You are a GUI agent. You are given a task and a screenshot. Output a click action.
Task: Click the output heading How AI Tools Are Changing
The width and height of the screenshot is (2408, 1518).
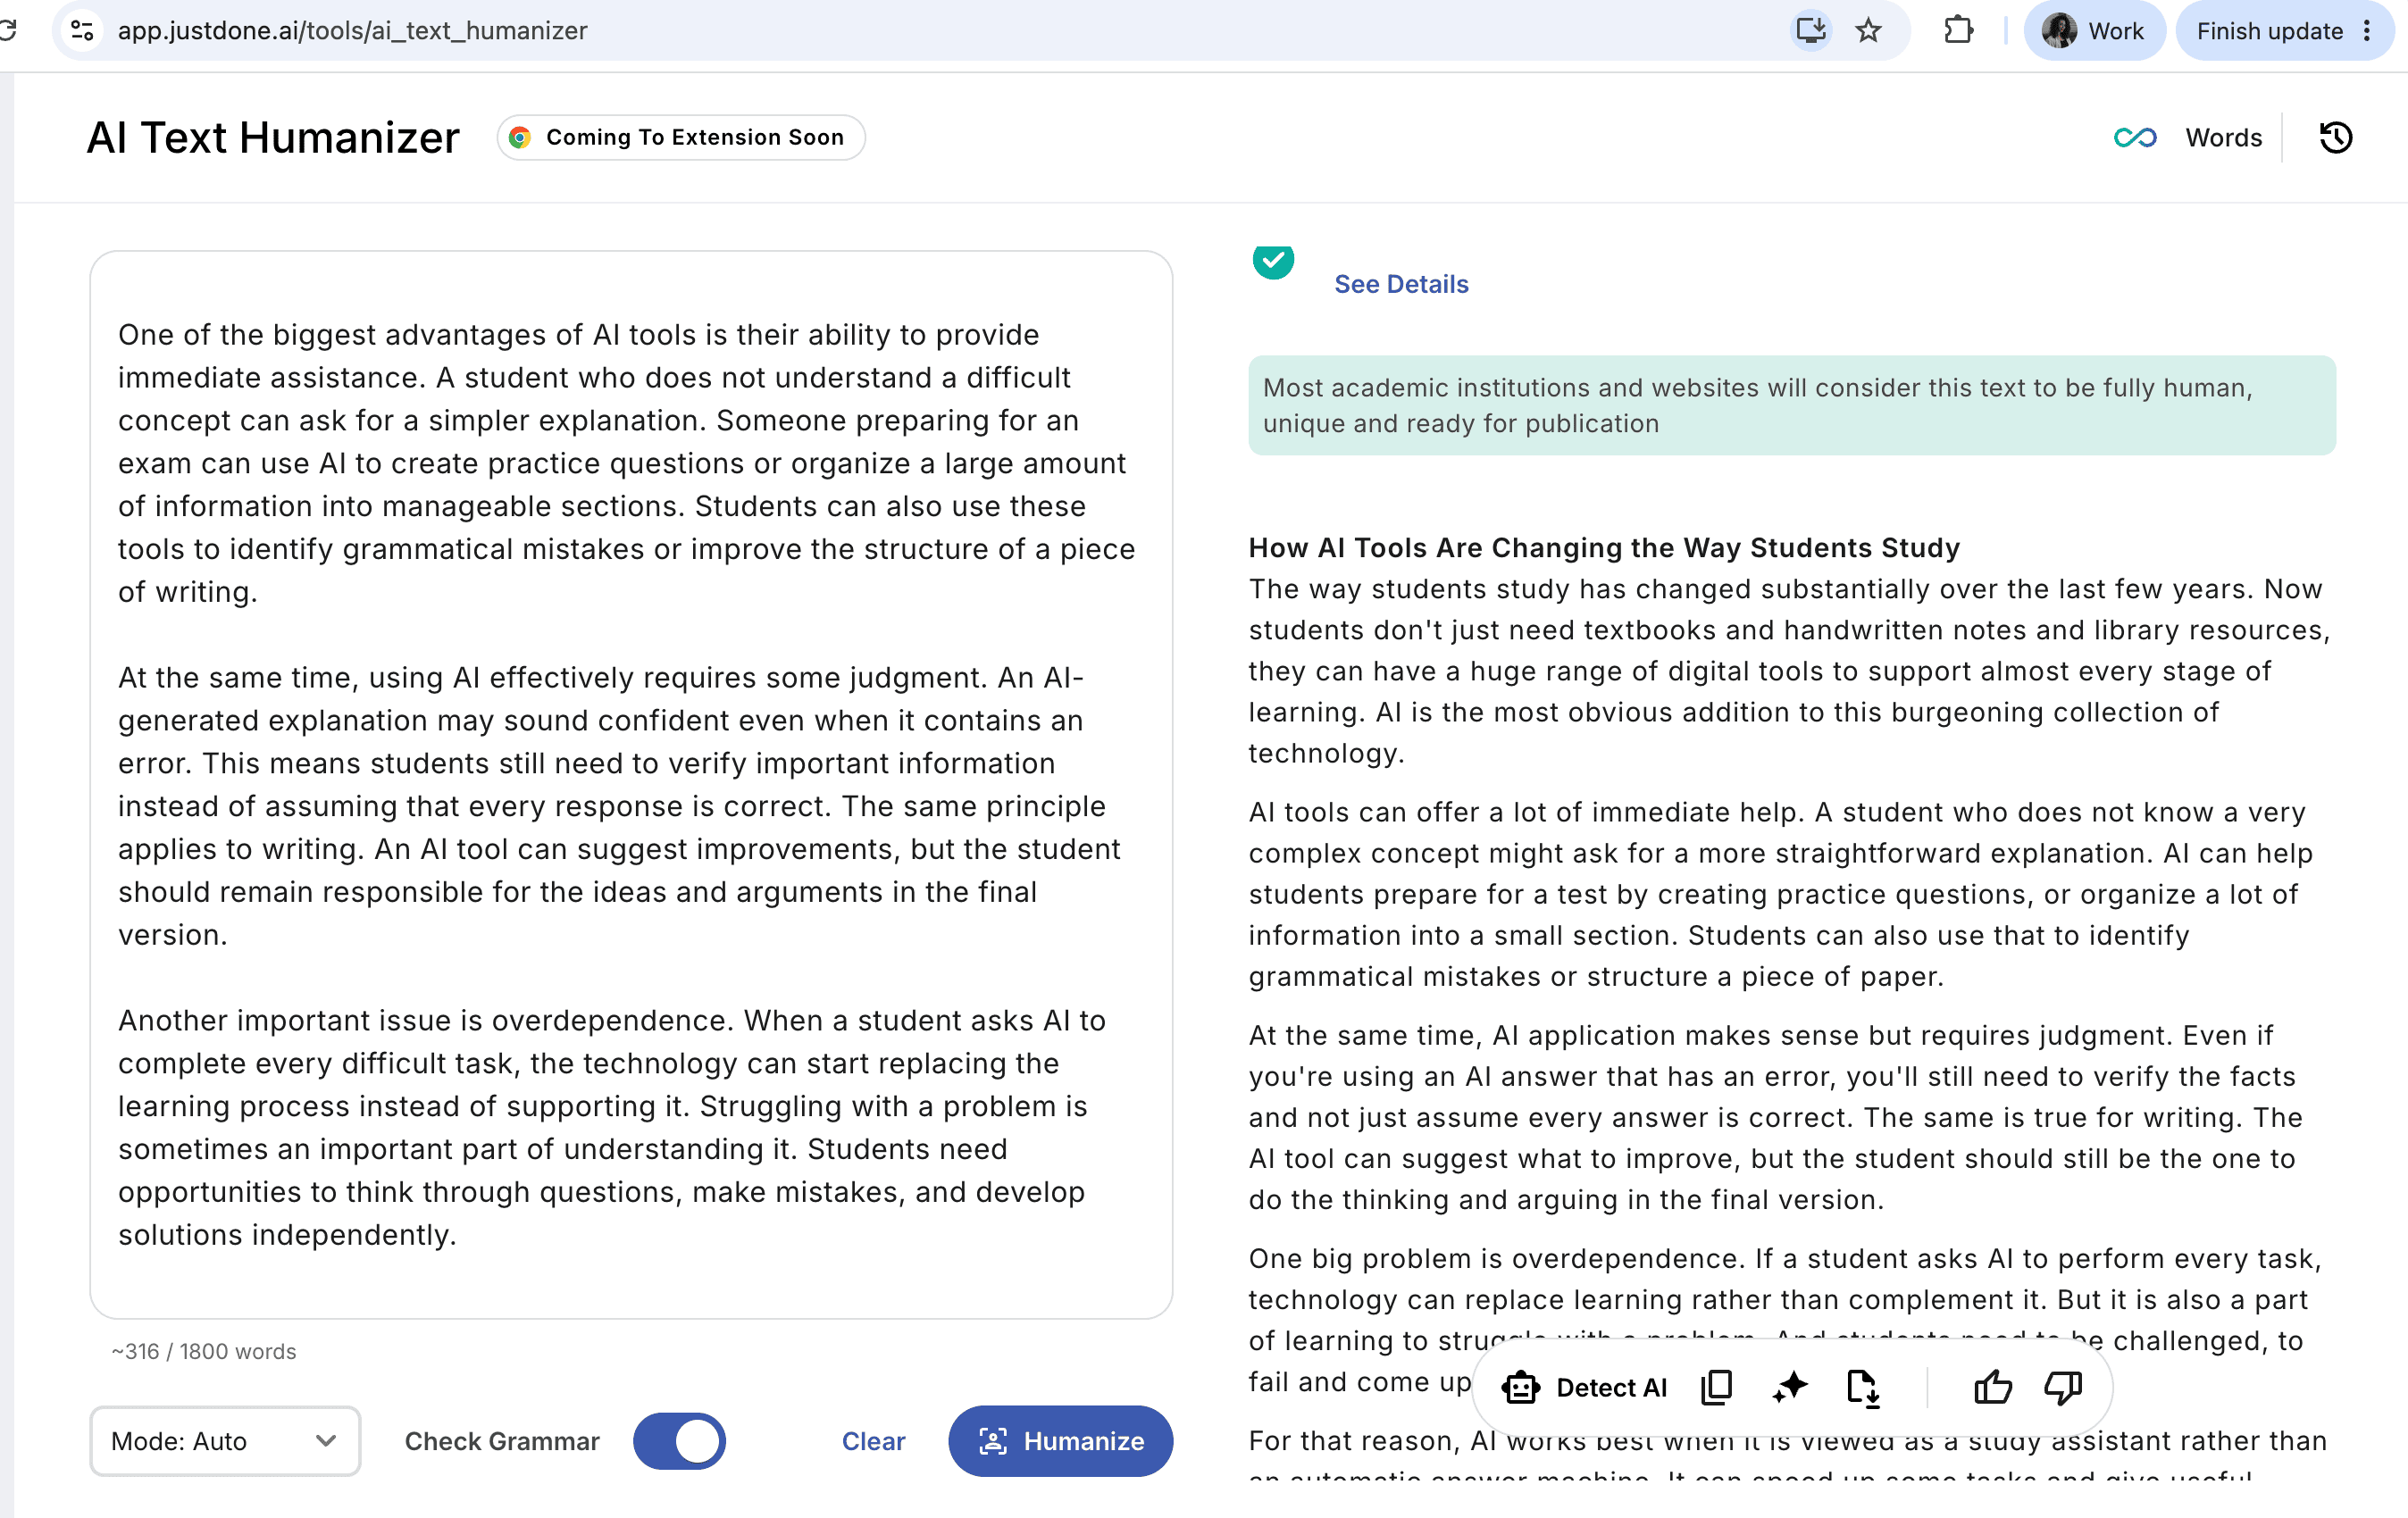(x=1604, y=548)
